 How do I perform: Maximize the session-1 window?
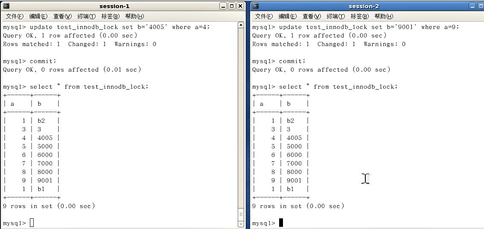click(x=232, y=6)
